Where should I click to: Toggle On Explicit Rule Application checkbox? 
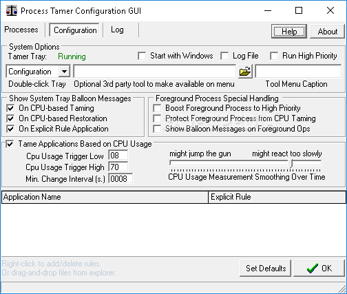click(10, 129)
